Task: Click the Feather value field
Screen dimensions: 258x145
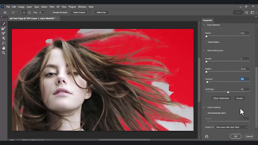Action: tap(244, 69)
